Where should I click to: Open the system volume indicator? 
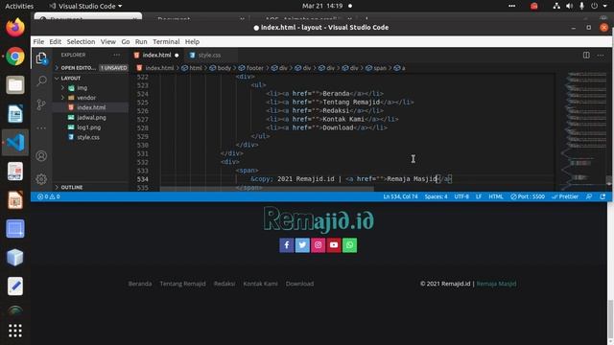click(569, 6)
